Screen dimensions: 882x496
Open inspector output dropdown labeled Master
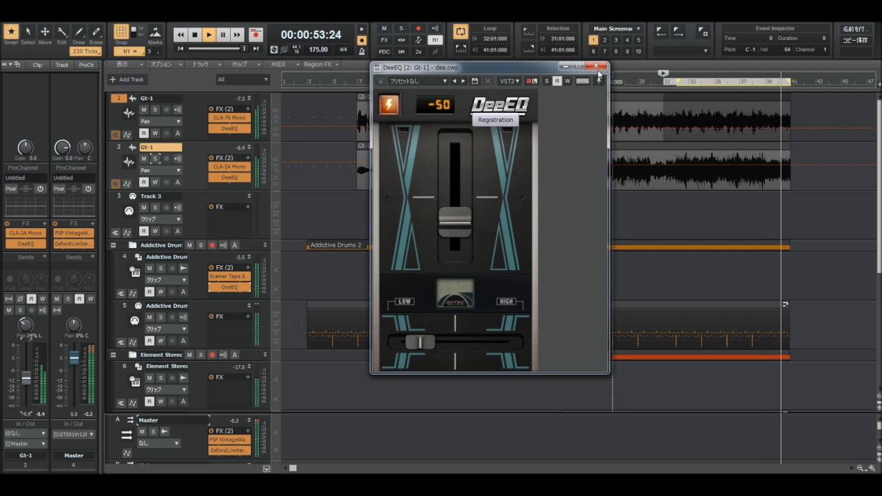click(25, 444)
